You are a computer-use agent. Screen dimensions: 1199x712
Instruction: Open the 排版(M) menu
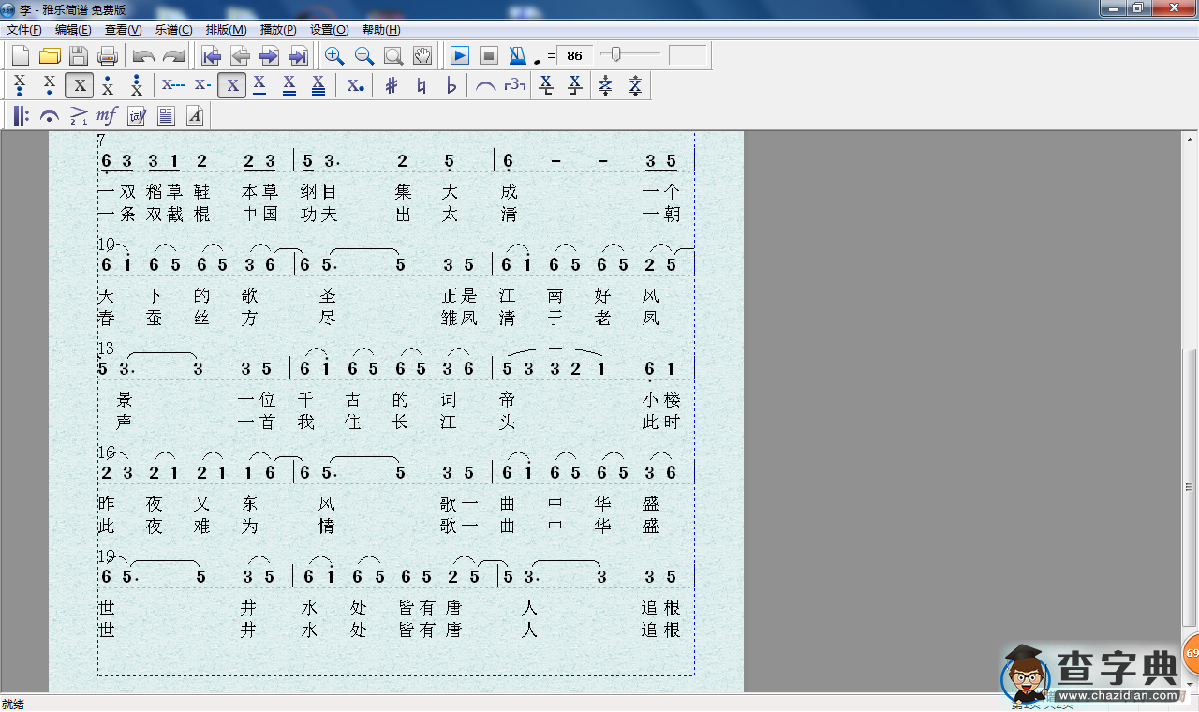(x=226, y=30)
